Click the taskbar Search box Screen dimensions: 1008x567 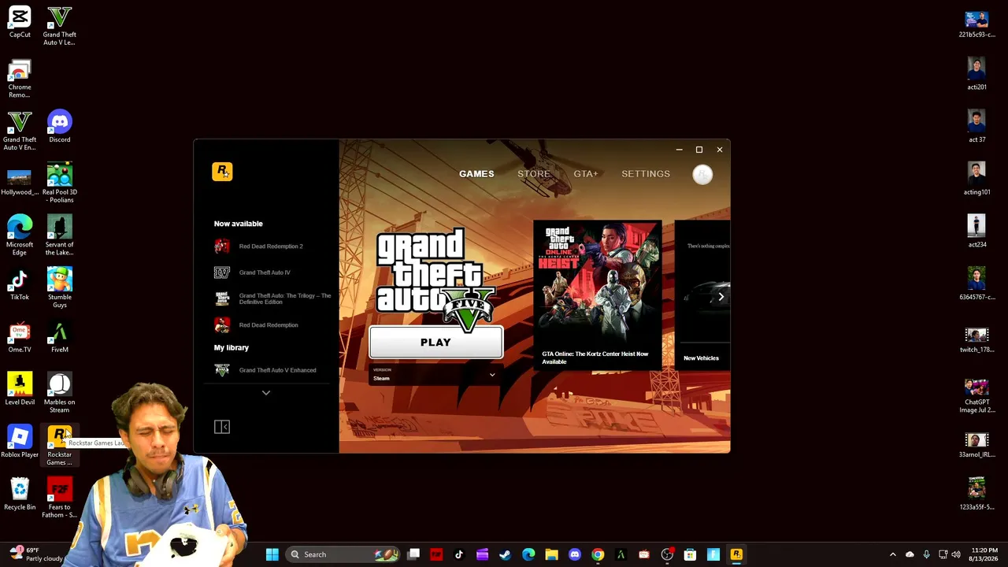(343, 554)
